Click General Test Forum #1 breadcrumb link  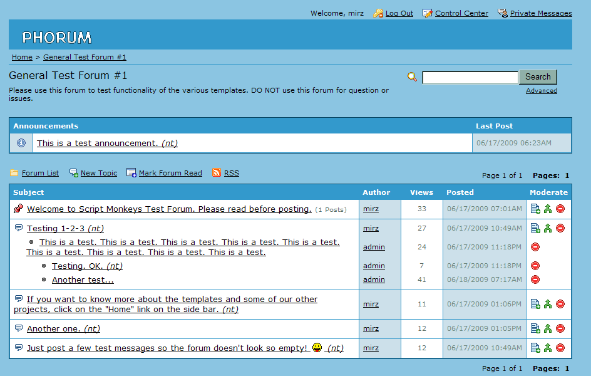coord(85,57)
